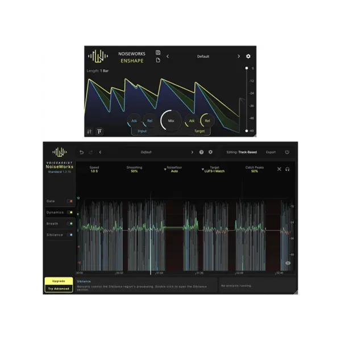Click the EnShape NoiseWorks logo
This screenshot has width=341, height=341.
[x=98, y=56]
